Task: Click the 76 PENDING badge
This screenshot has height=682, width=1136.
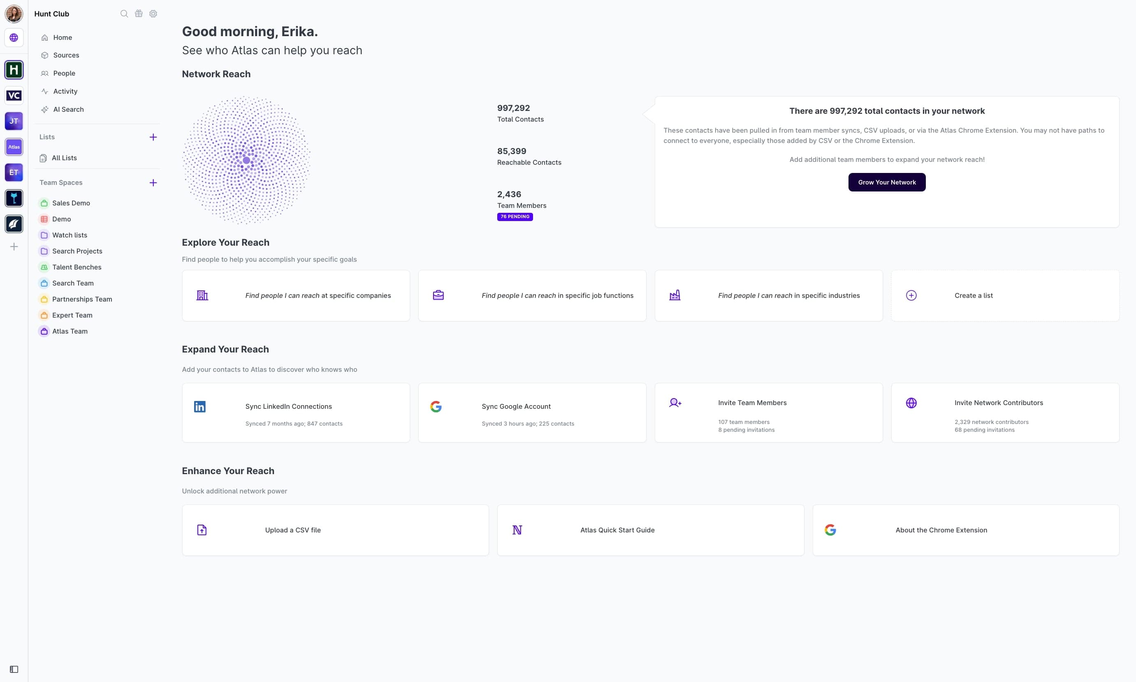Action: coord(515,217)
